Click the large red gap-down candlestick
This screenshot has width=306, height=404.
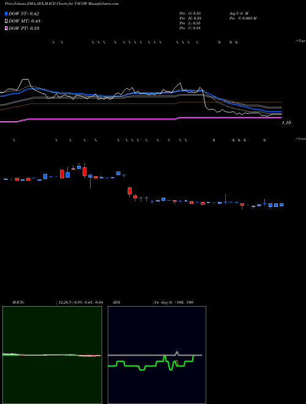130,191
